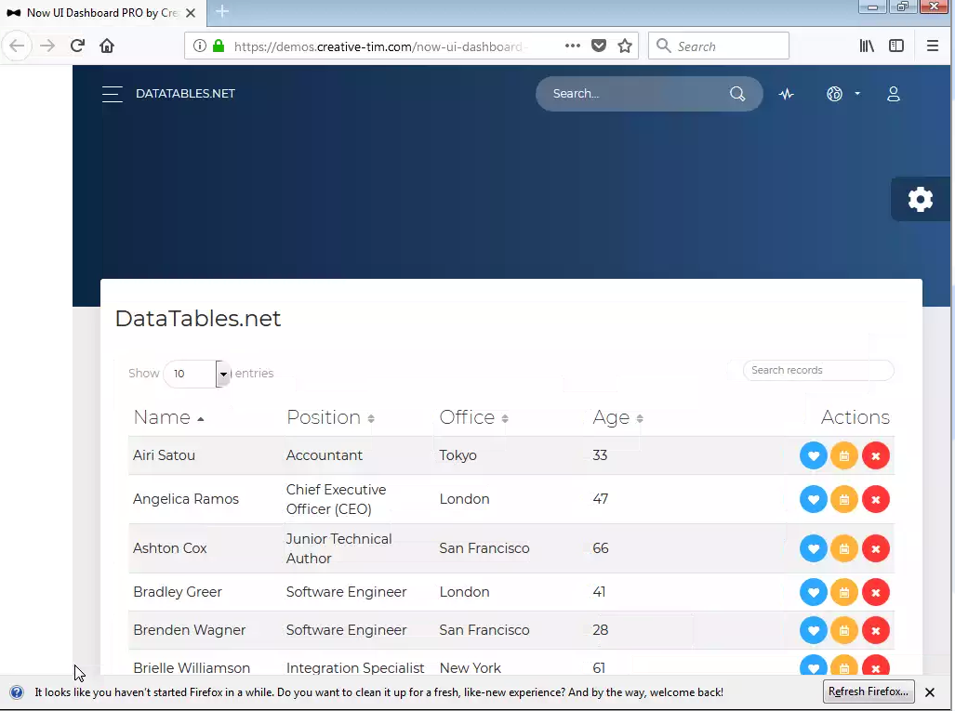Click the DATATABLES.NET brand link
The height and width of the screenshot is (711, 955).
click(185, 94)
